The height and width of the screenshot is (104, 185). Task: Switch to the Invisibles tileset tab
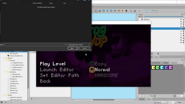click(x=165, y=63)
